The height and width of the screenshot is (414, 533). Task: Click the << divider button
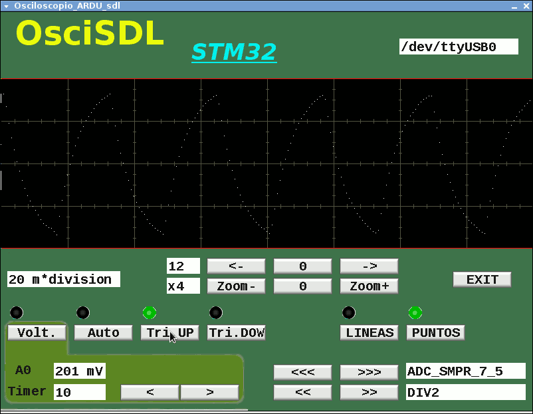coord(302,392)
